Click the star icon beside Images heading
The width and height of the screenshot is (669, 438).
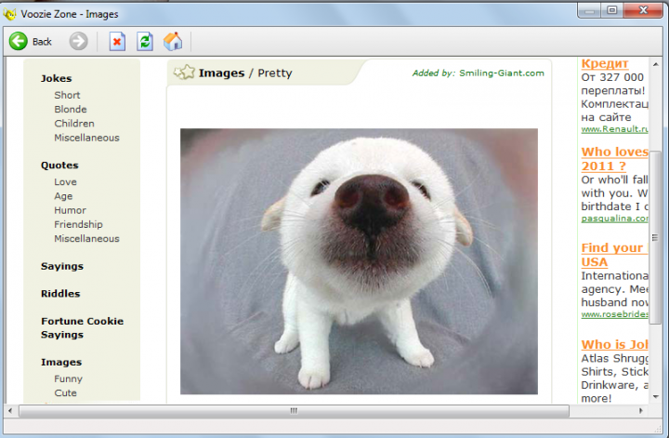coord(184,73)
